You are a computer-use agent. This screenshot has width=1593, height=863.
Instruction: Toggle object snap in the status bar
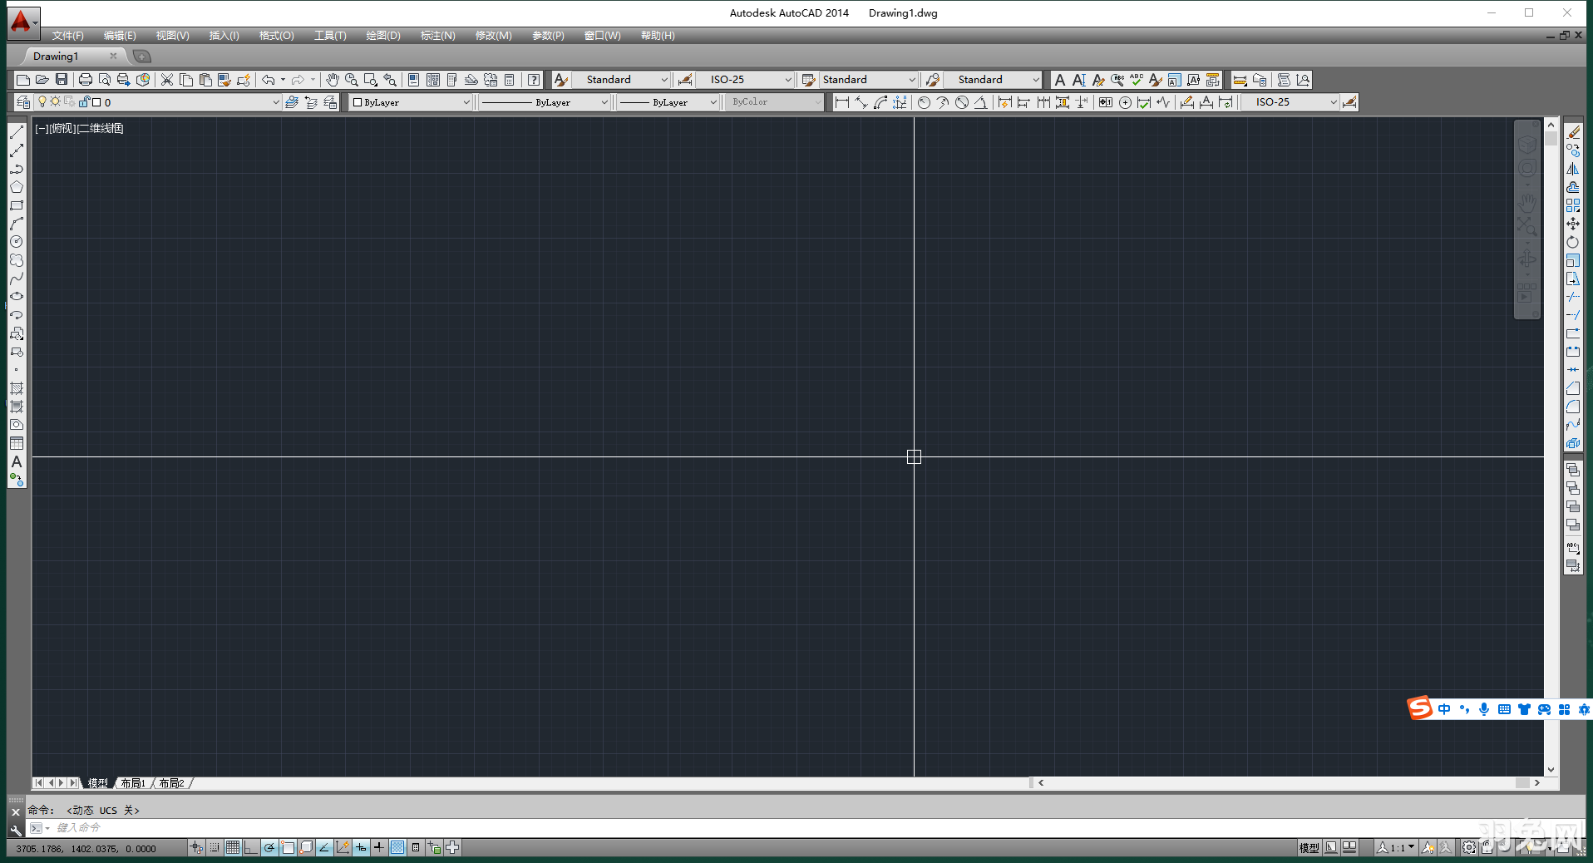(288, 847)
